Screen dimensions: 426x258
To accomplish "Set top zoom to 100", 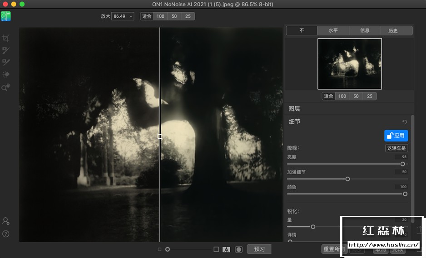I will point(160,16).
